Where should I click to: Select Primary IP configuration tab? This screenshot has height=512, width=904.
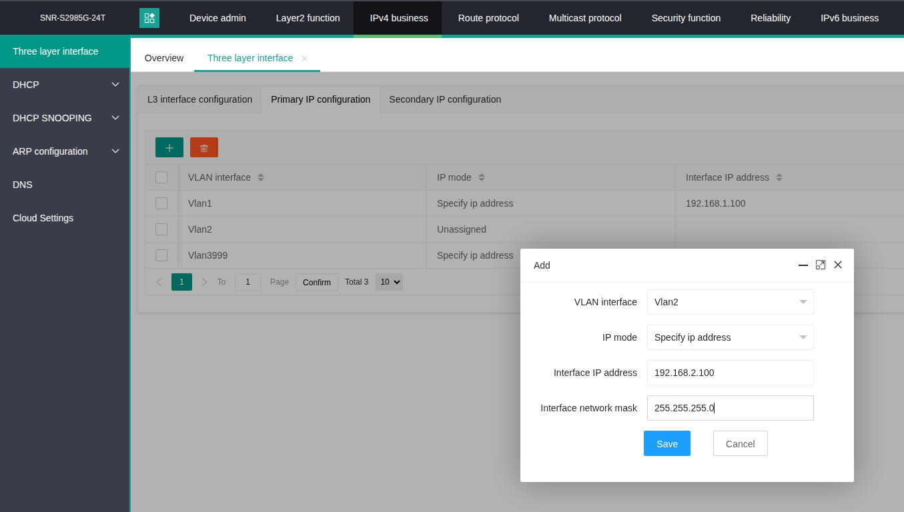[320, 99]
